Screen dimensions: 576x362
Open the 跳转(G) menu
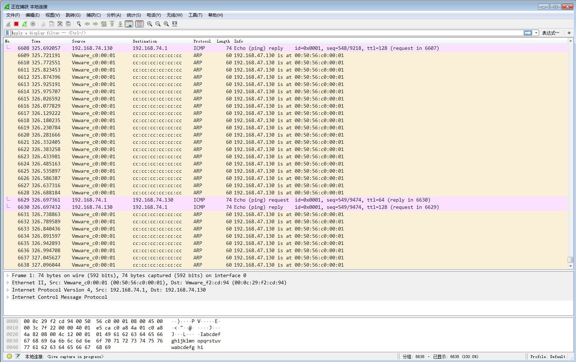click(73, 15)
